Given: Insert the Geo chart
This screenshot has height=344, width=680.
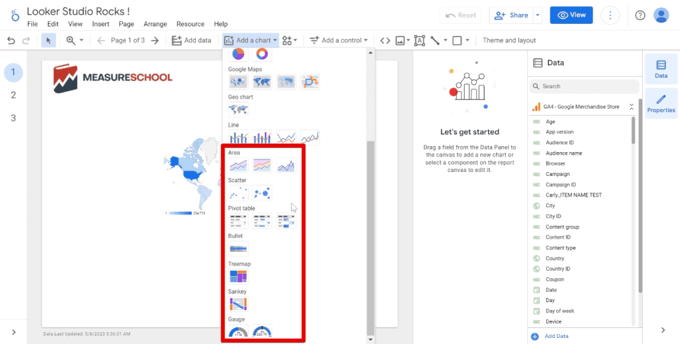Looking at the screenshot, I should 238,110.
